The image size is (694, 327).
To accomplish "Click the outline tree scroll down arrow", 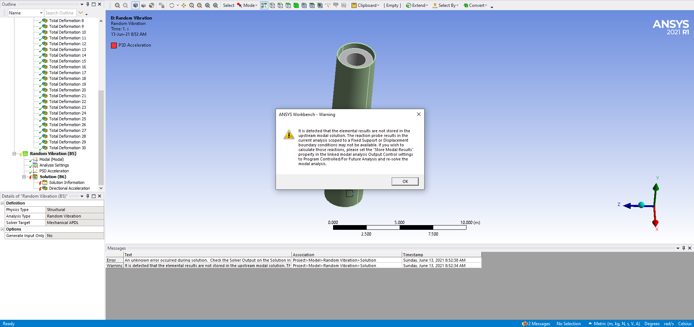I will (x=101, y=188).
